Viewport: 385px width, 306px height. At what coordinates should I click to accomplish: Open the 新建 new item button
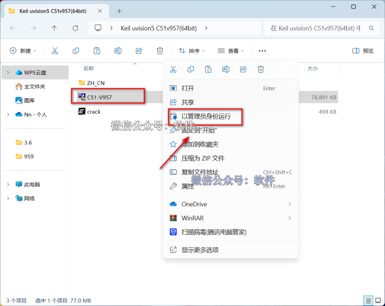click(x=23, y=51)
